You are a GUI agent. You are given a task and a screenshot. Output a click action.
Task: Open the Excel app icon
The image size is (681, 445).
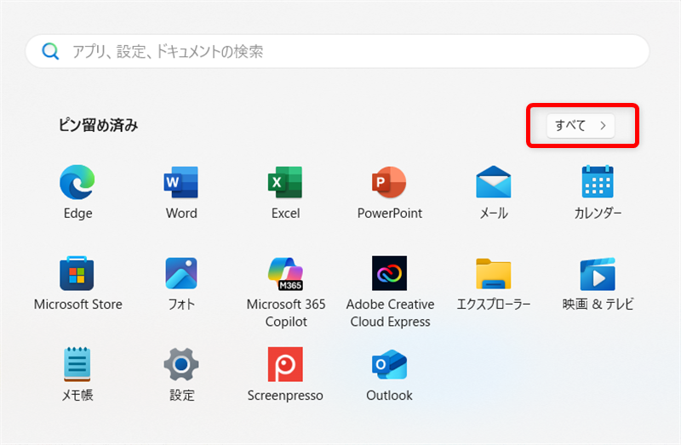click(x=285, y=182)
